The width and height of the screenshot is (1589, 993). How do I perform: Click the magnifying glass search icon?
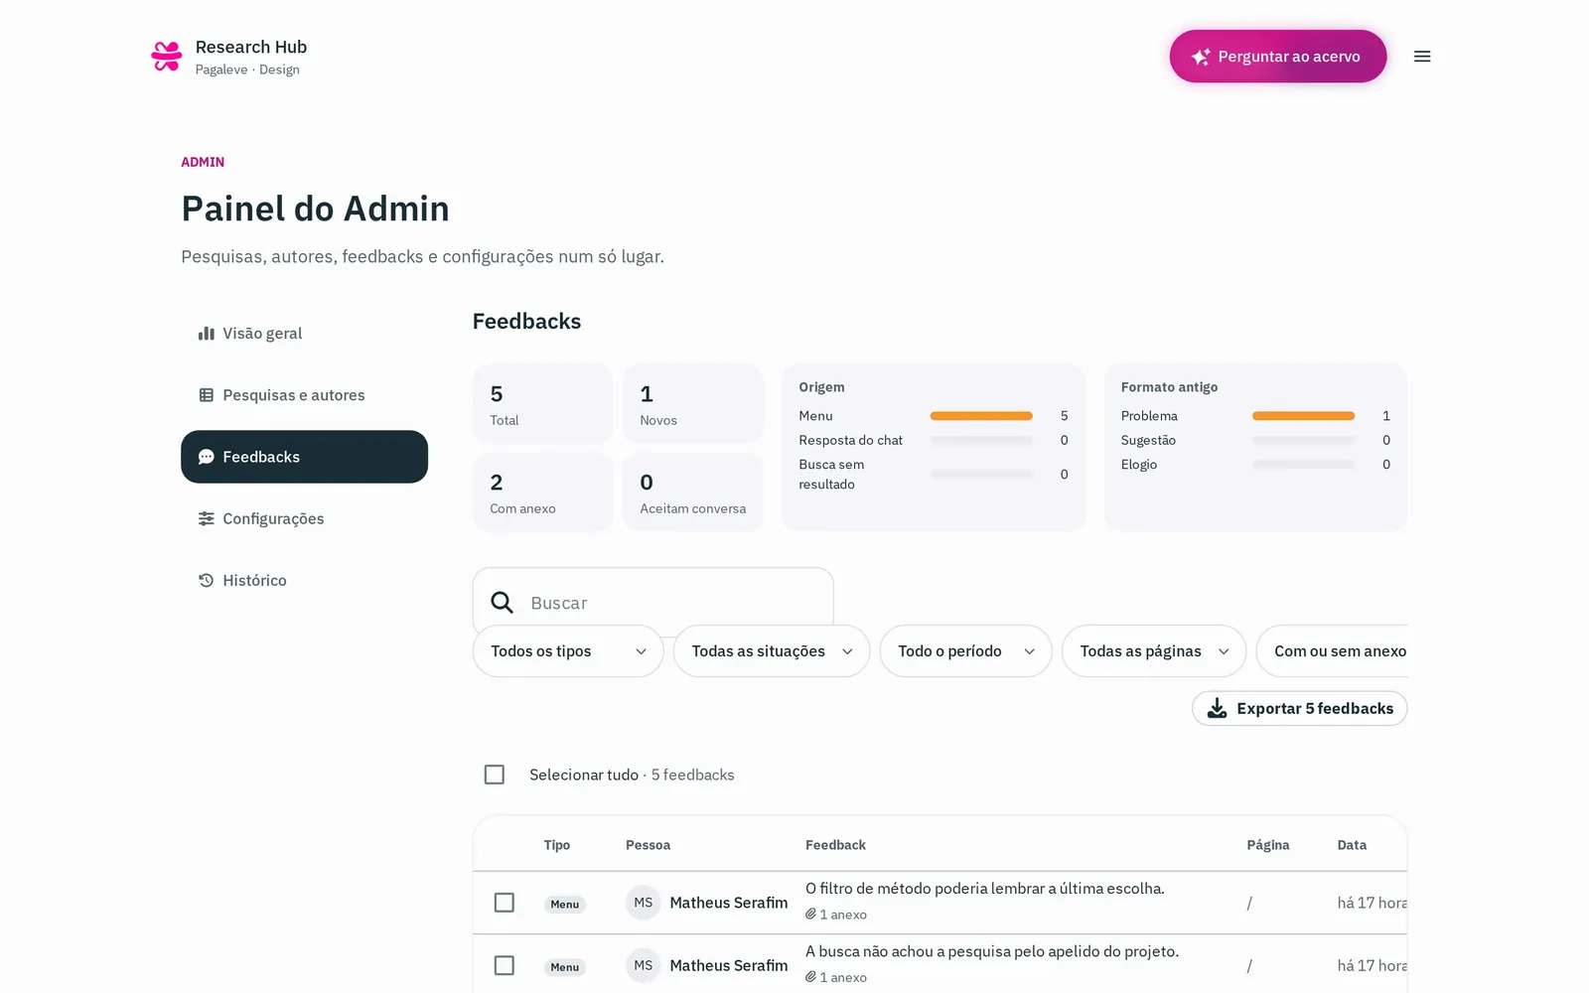pyautogui.click(x=503, y=603)
